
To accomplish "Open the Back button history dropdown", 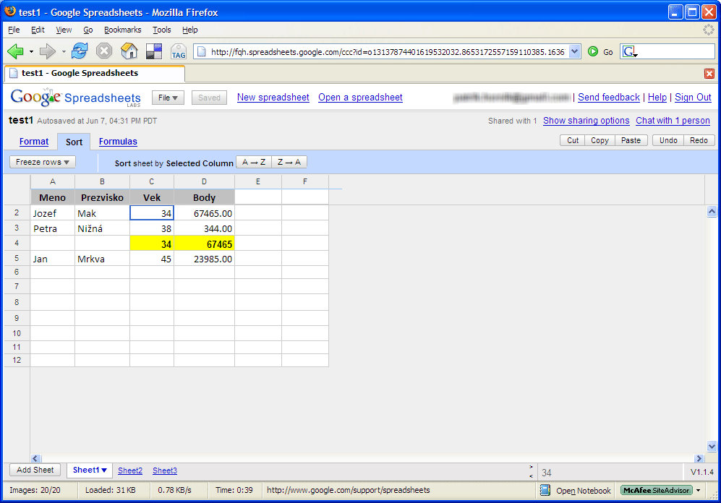I will (31, 51).
